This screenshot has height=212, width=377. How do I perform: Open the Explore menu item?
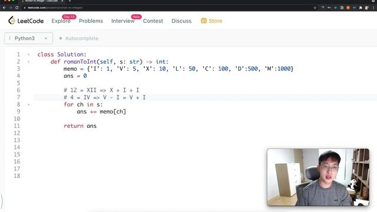pos(61,21)
